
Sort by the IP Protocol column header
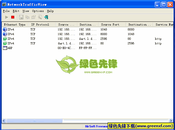tap(42, 25)
